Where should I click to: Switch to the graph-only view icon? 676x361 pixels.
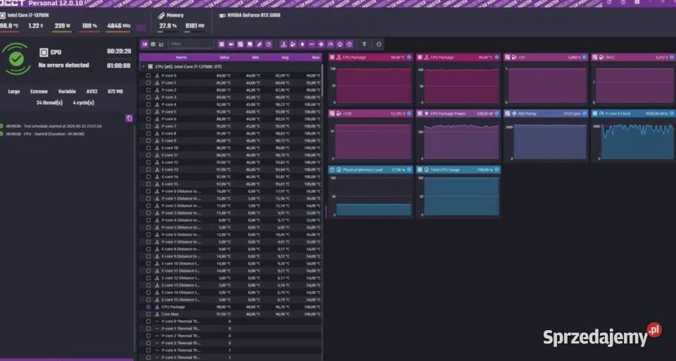(x=161, y=44)
